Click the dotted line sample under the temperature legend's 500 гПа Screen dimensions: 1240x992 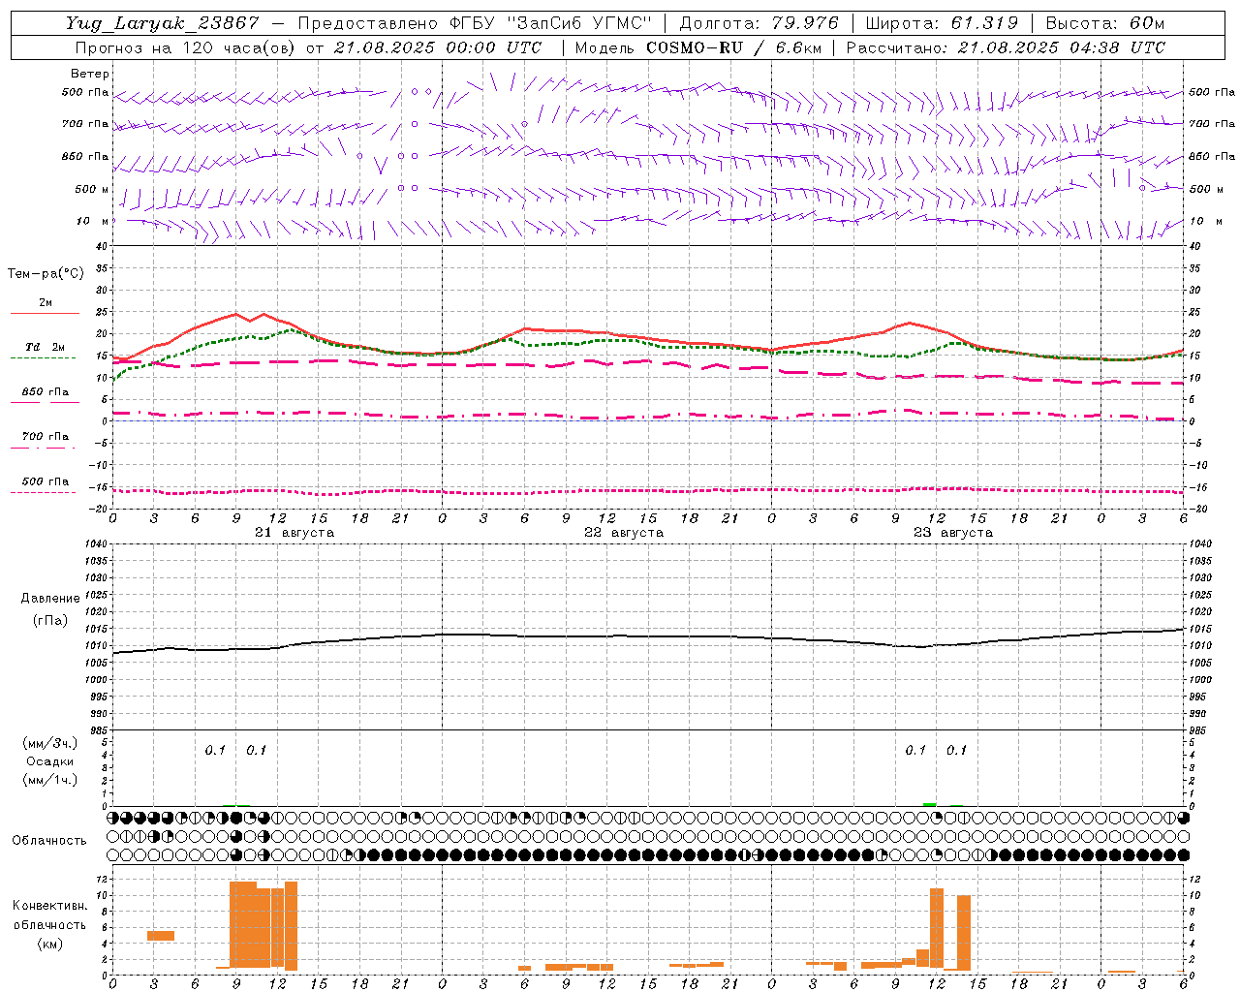pos(43,493)
